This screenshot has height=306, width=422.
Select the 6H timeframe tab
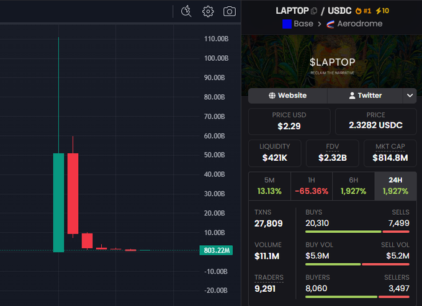353,186
